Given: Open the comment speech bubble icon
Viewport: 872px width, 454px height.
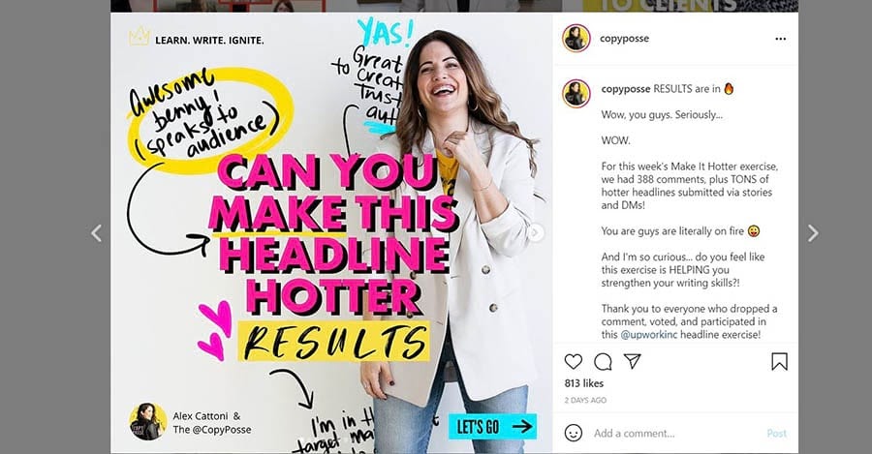Looking at the screenshot, I should [603, 362].
